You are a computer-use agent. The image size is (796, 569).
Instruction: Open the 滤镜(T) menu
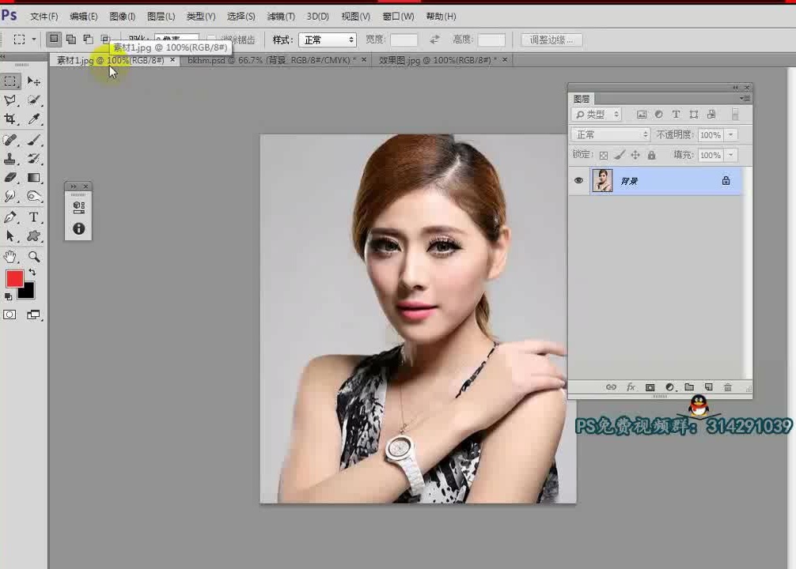pos(281,17)
